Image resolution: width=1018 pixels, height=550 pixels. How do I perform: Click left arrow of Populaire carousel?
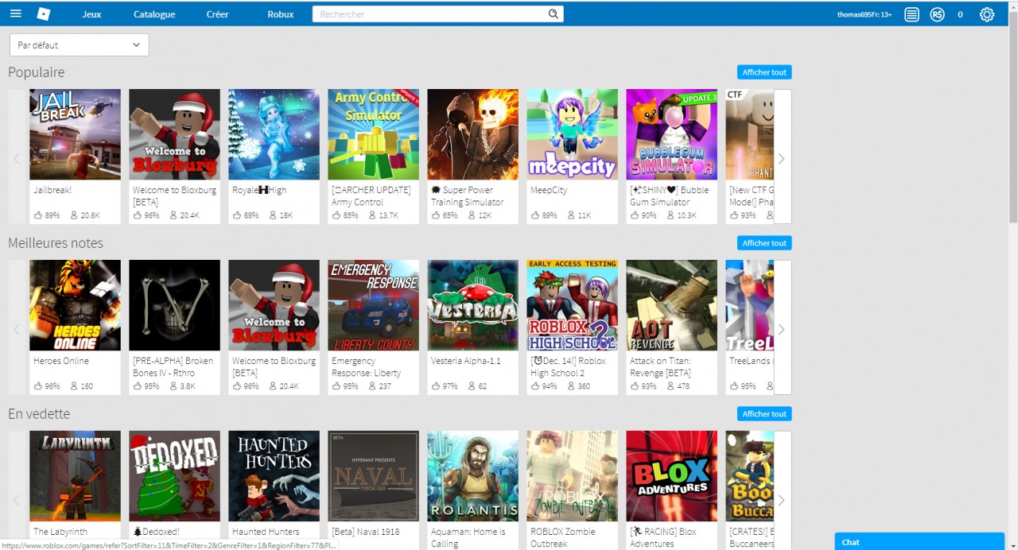coord(17,157)
